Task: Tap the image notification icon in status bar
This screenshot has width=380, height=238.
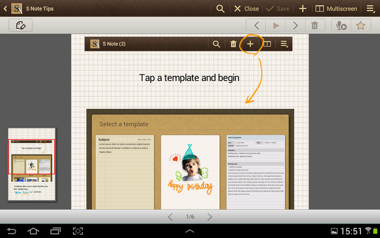Action: coord(334,231)
